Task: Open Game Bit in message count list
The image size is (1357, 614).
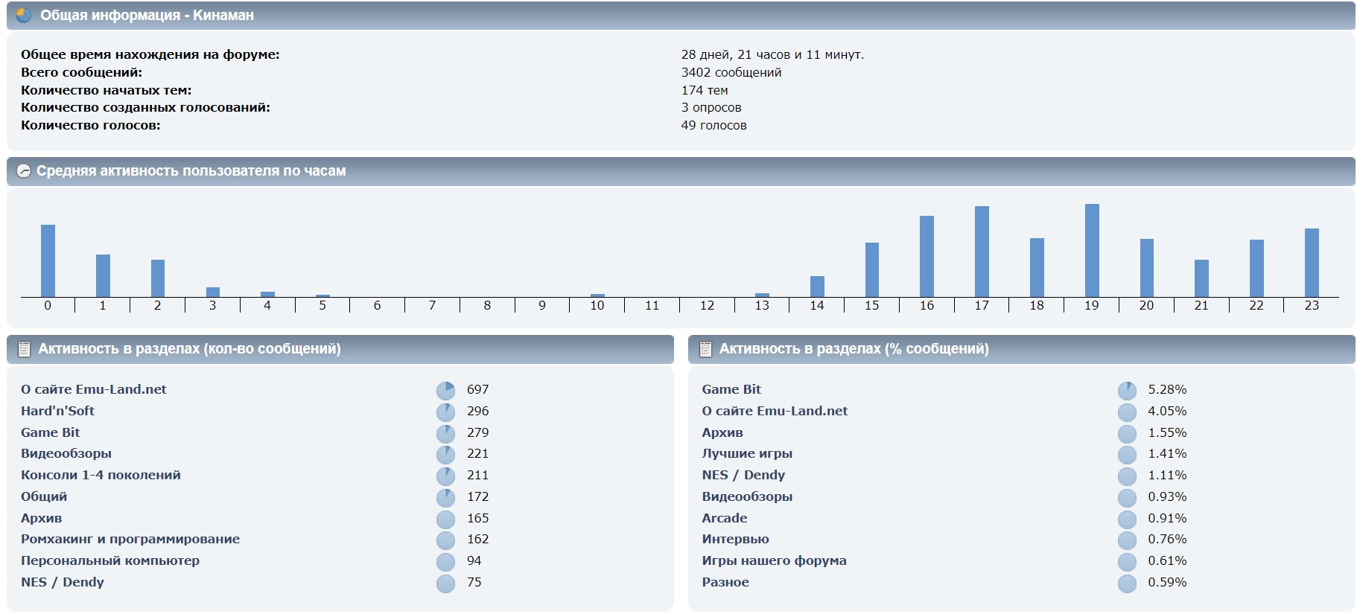Action: pyautogui.click(x=50, y=432)
